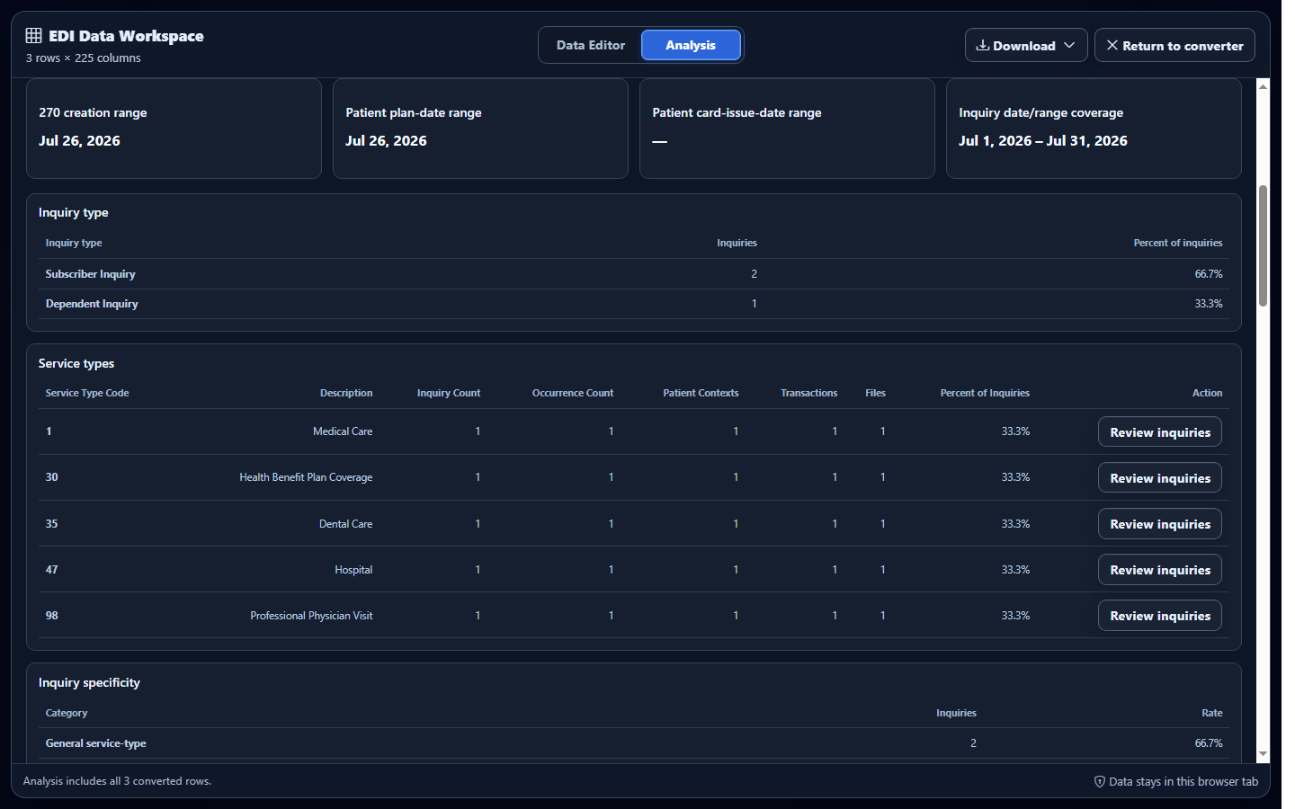Click the Percent of Inquiries column header
The height and width of the screenshot is (809, 1295).
(985, 393)
